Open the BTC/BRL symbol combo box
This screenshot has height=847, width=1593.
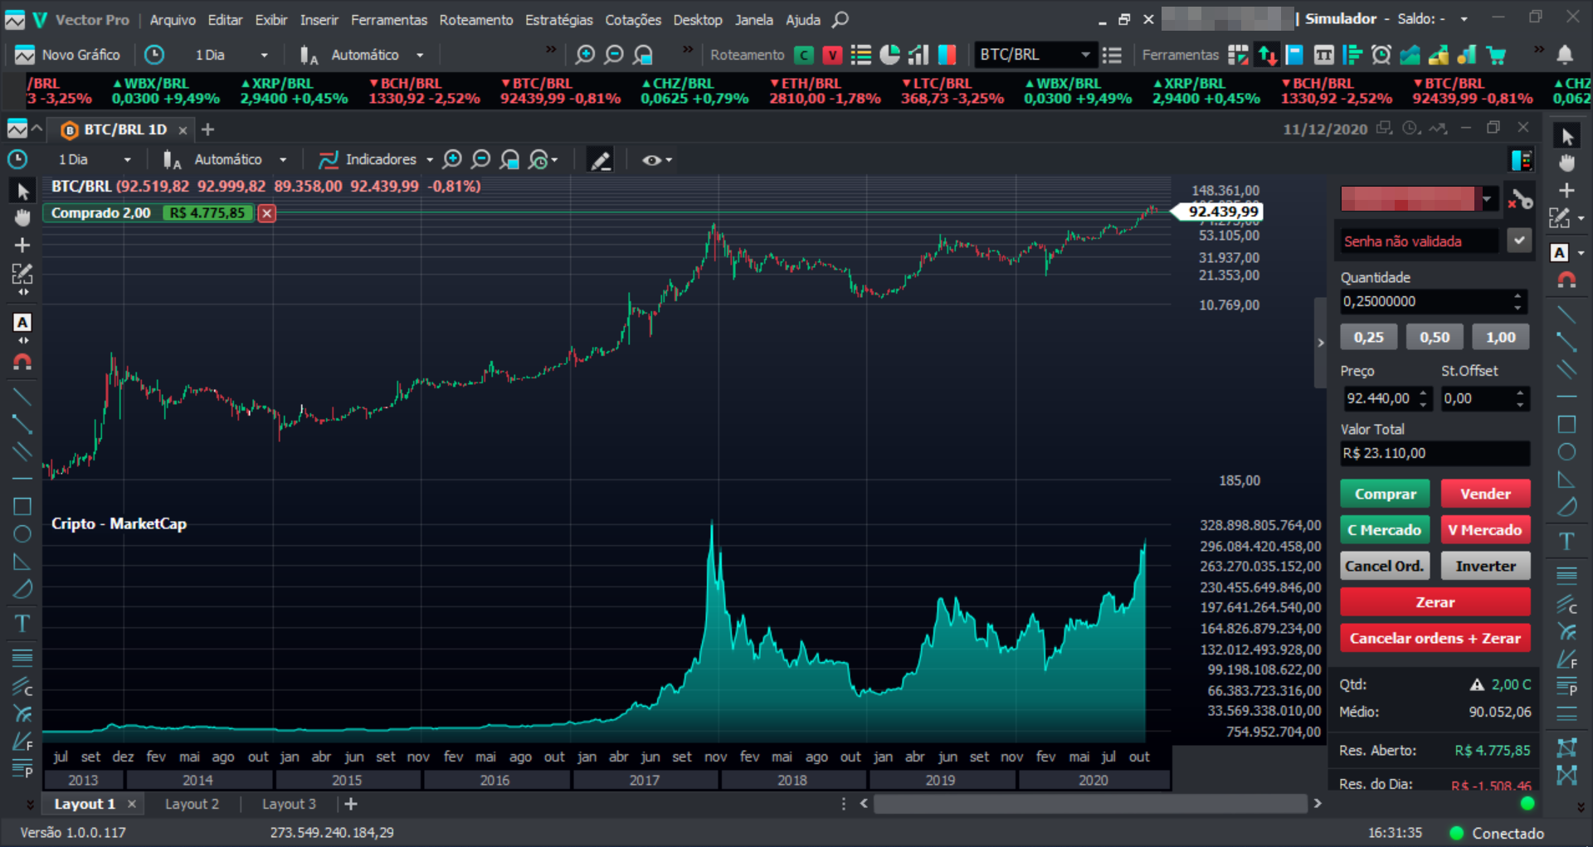point(1035,55)
